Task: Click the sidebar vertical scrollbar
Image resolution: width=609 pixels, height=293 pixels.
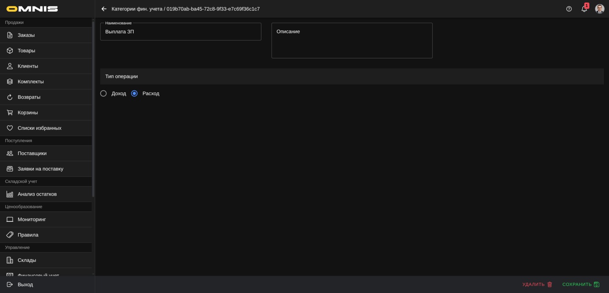Action: [93, 110]
